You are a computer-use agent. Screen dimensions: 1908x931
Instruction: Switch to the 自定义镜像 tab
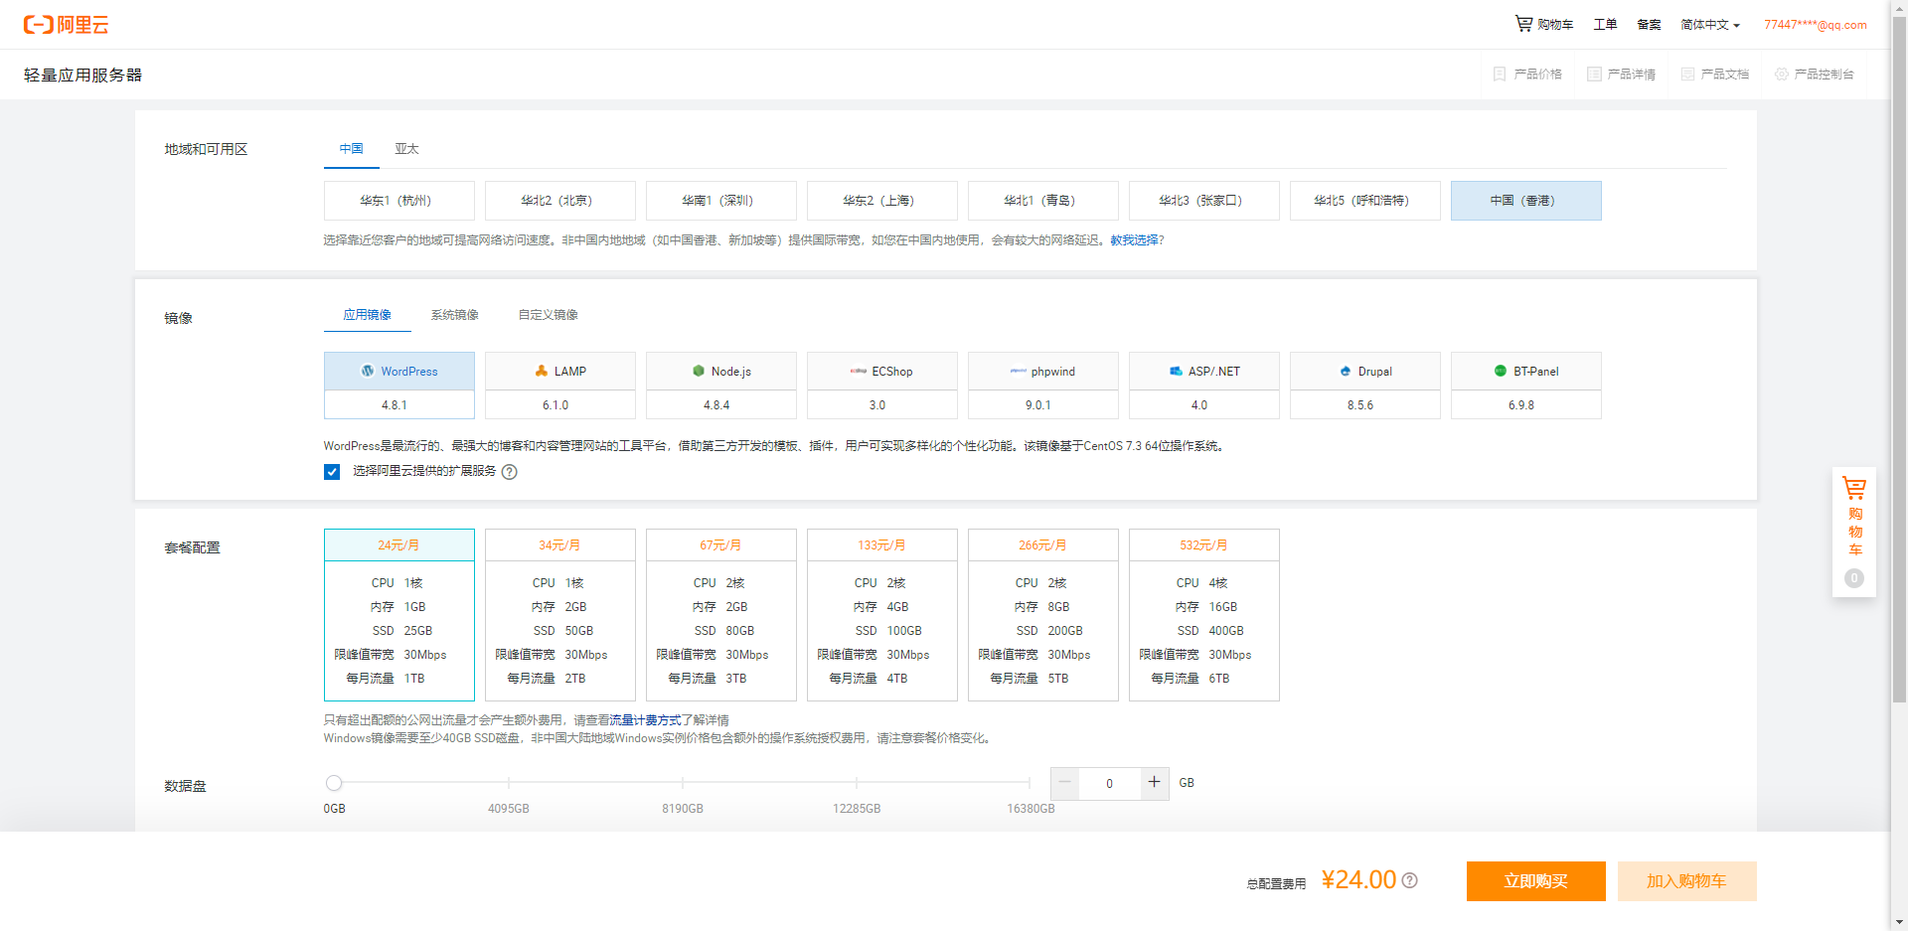click(x=549, y=315)
